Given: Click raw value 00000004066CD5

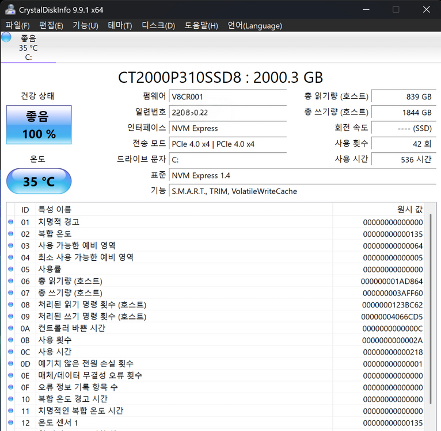Looking at the screenshot, I should click(392, 317).
